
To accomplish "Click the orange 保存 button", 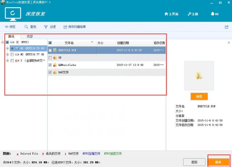I will [218, 162].
